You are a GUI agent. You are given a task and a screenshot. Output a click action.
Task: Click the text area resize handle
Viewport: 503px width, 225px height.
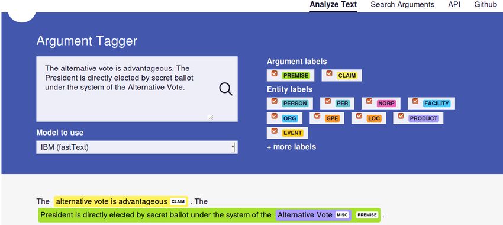point(211,118)
